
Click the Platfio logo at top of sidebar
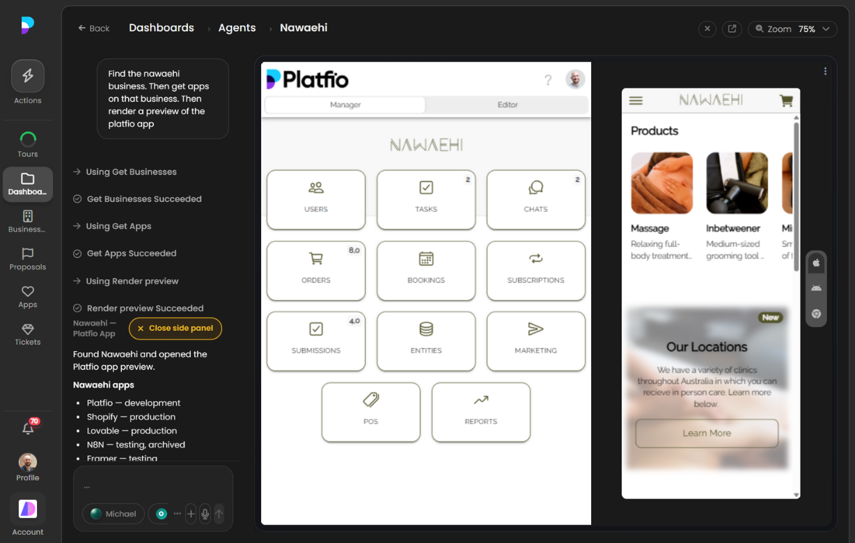[x=27, y=26]
